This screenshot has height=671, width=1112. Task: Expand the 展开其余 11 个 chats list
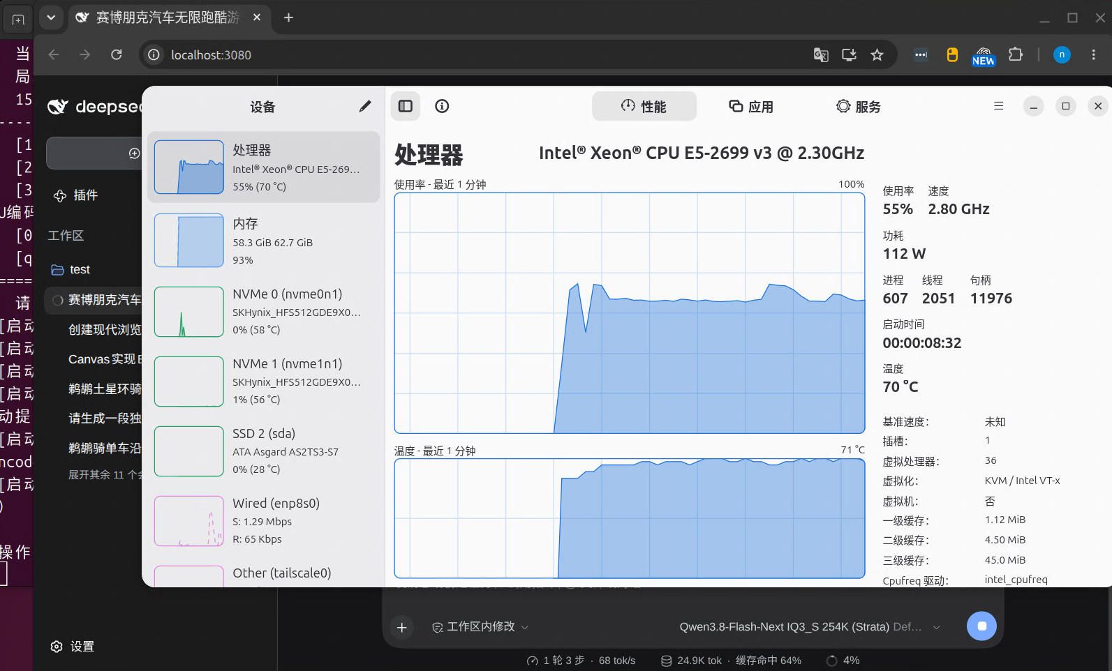105,474
